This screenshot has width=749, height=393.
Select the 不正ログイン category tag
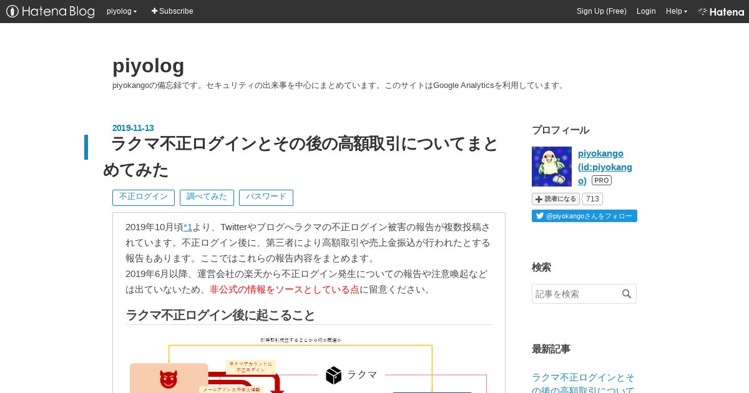[x=144, y=197]
